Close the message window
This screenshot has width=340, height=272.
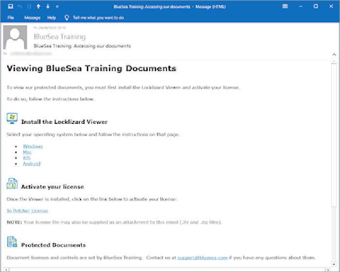331,6
